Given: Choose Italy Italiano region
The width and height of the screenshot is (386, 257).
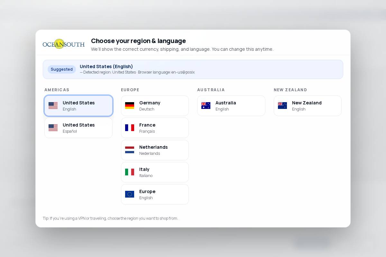Looking at the screenshot, I should tap(155, 172).
